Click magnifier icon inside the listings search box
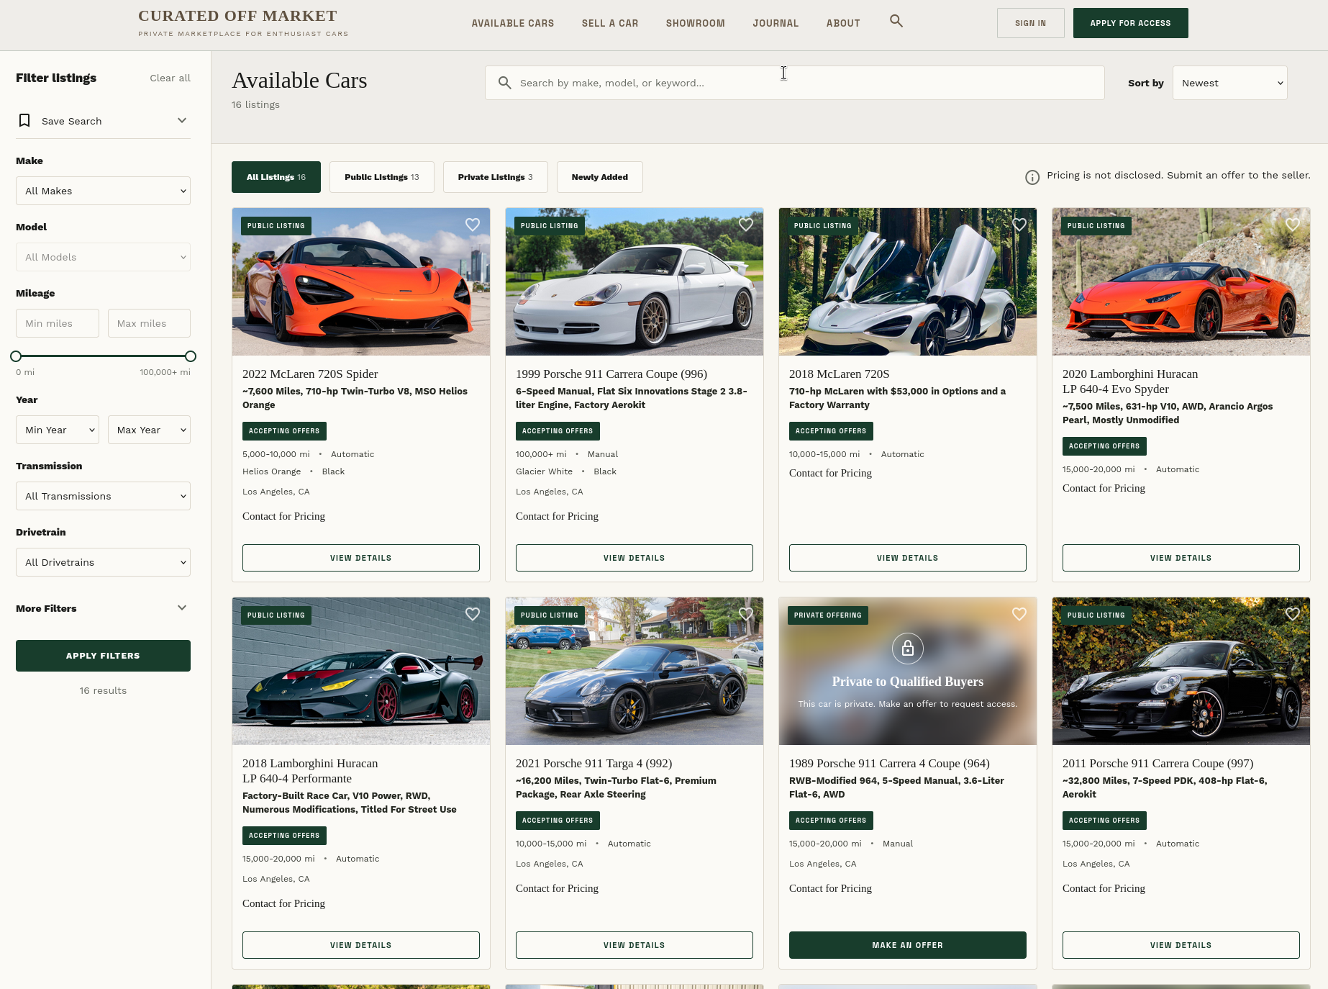 tap(505, 83)
